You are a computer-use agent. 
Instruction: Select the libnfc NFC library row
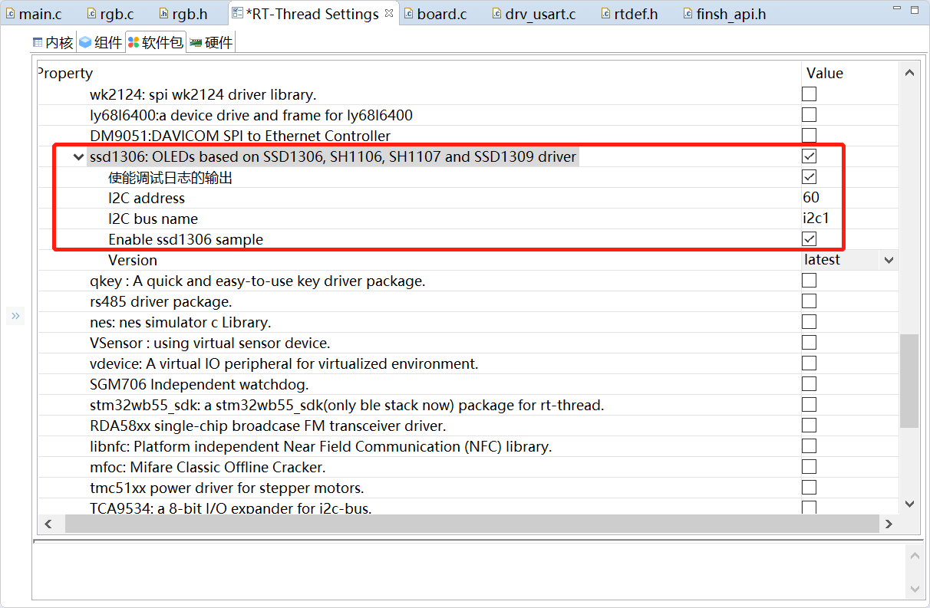pos(321,446)
